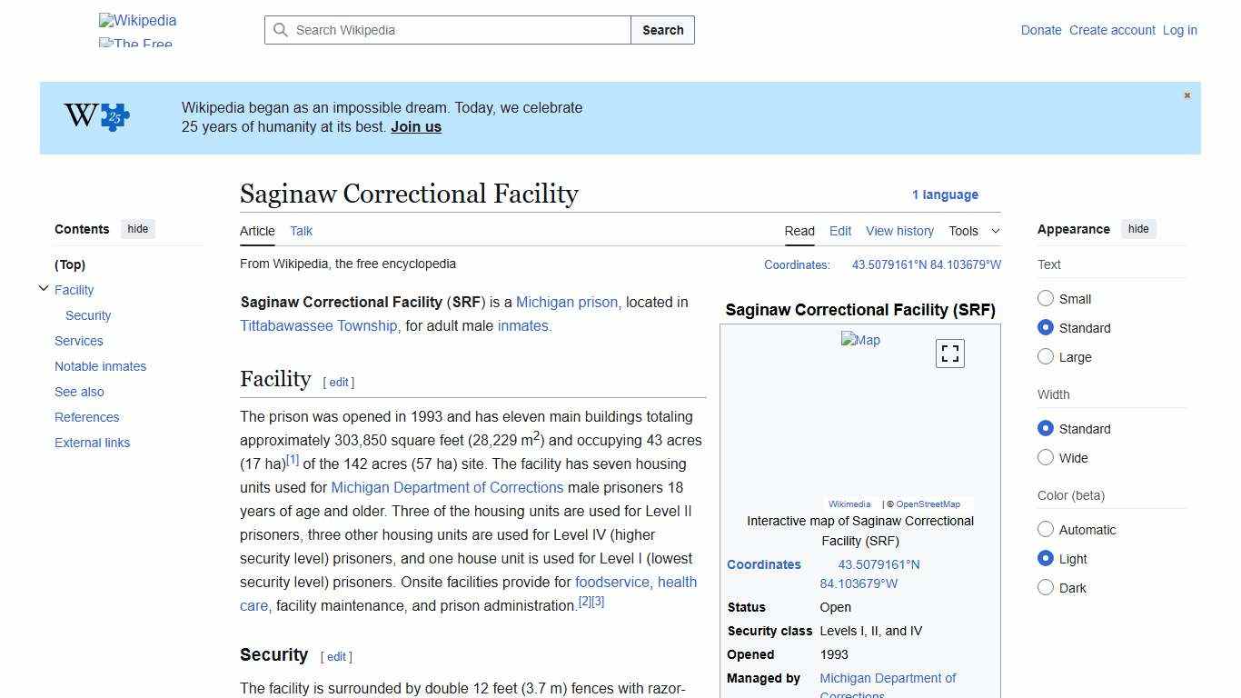Hide the table of contents
The height and width of the screenshot is (698, 1241).
click(x=137, y=229)
